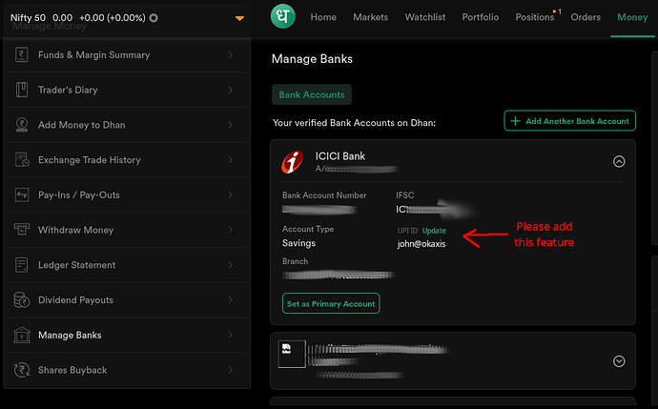The width and height of the screenshot is (658, 409).
Task: Click the Ledger Statement document icon
Action: [22, 265]
